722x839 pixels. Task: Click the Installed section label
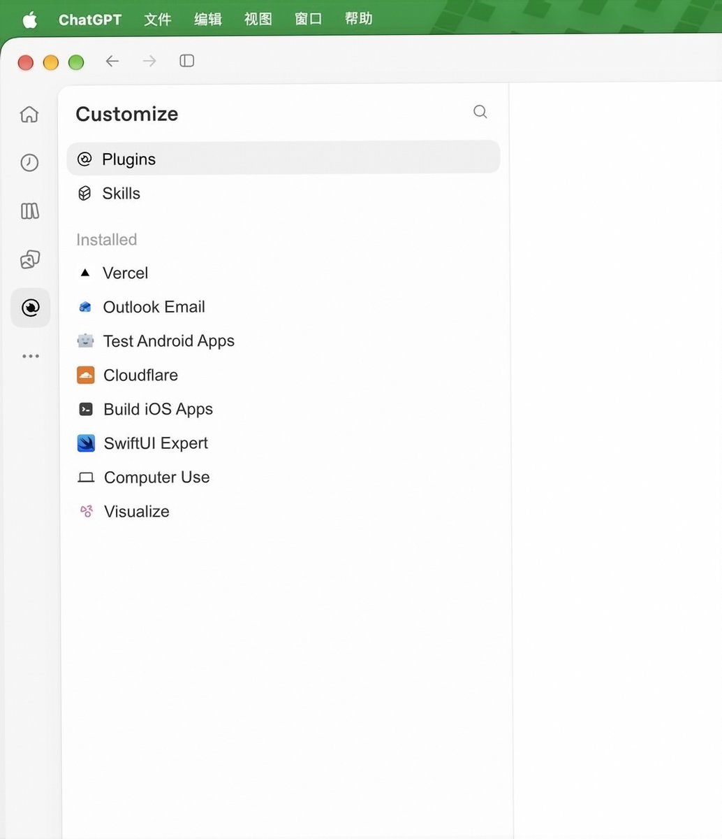pyautogui.click(x=107, y=240)
